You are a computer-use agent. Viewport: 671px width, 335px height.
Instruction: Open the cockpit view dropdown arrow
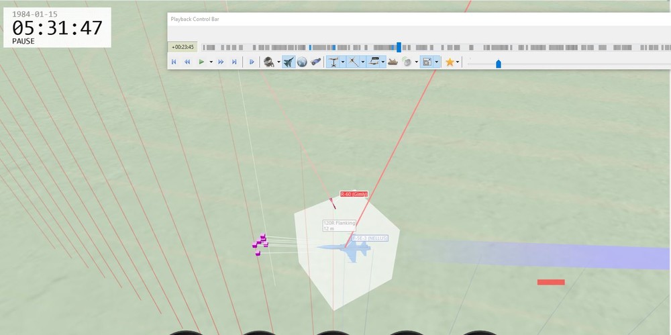click(x=278, y=62)
